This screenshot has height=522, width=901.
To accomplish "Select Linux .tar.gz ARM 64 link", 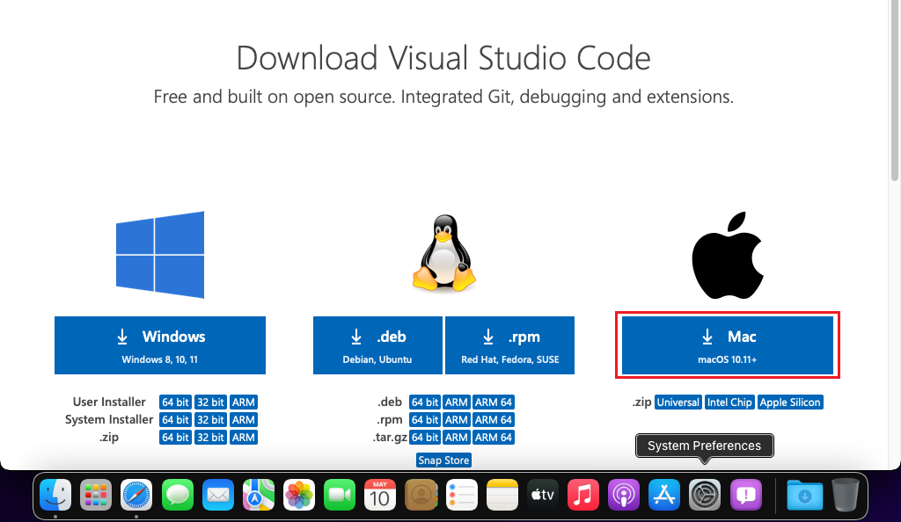I will tap(493, 438).
